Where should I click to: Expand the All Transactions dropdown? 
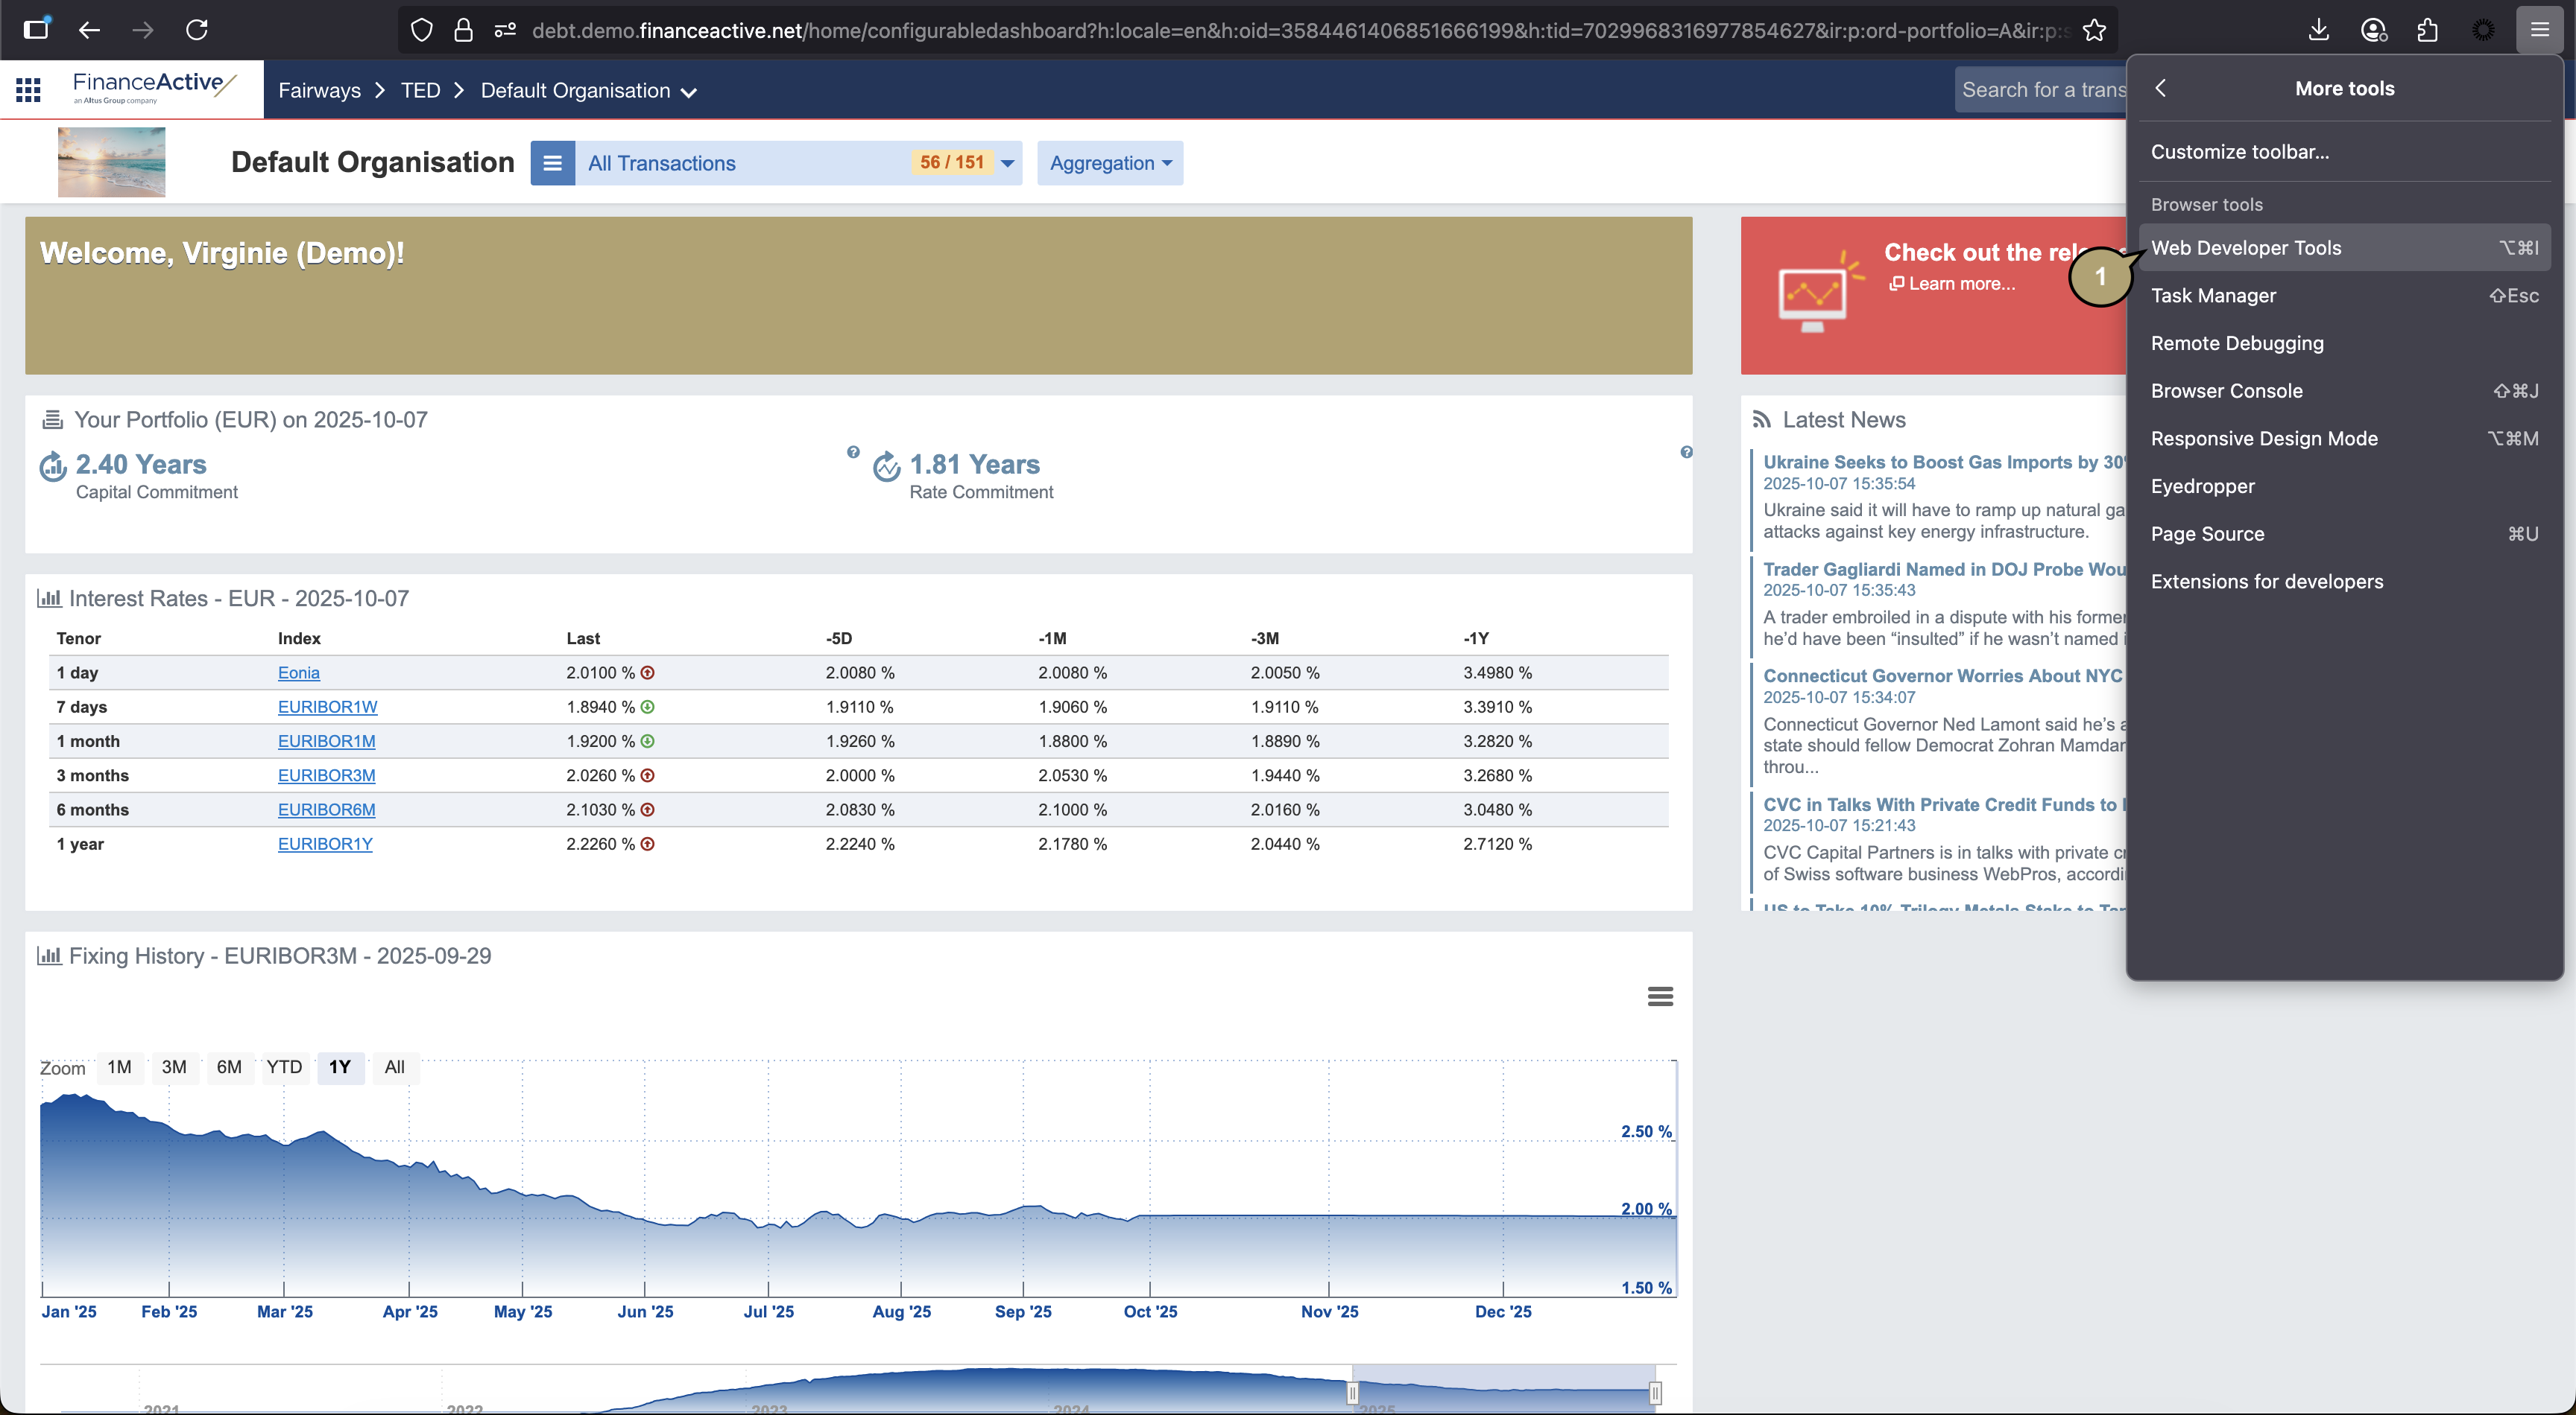point(1007,163)
